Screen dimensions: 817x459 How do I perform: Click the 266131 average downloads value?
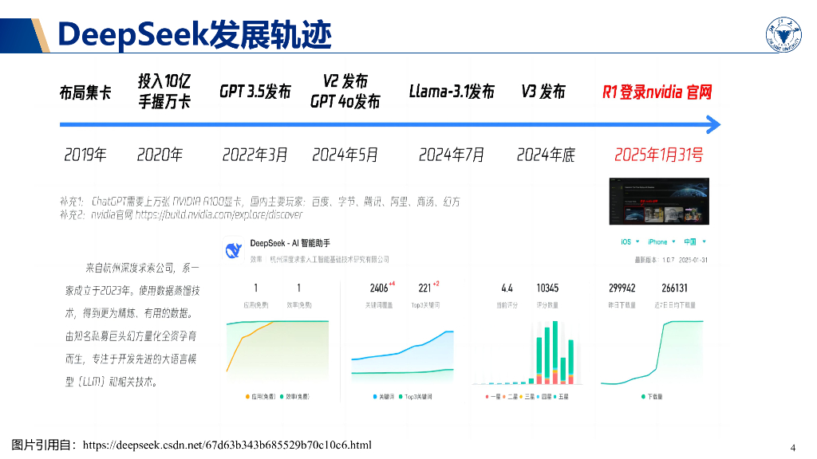pyautogui.click(x=675, y=288)
